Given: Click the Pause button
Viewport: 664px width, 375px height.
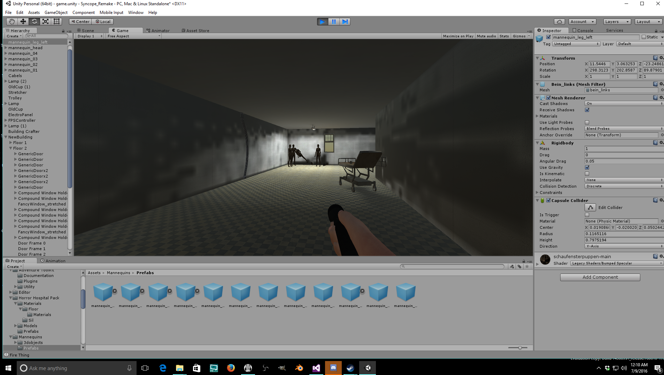Looking at the screenshot, I should [x=333, y=22].
